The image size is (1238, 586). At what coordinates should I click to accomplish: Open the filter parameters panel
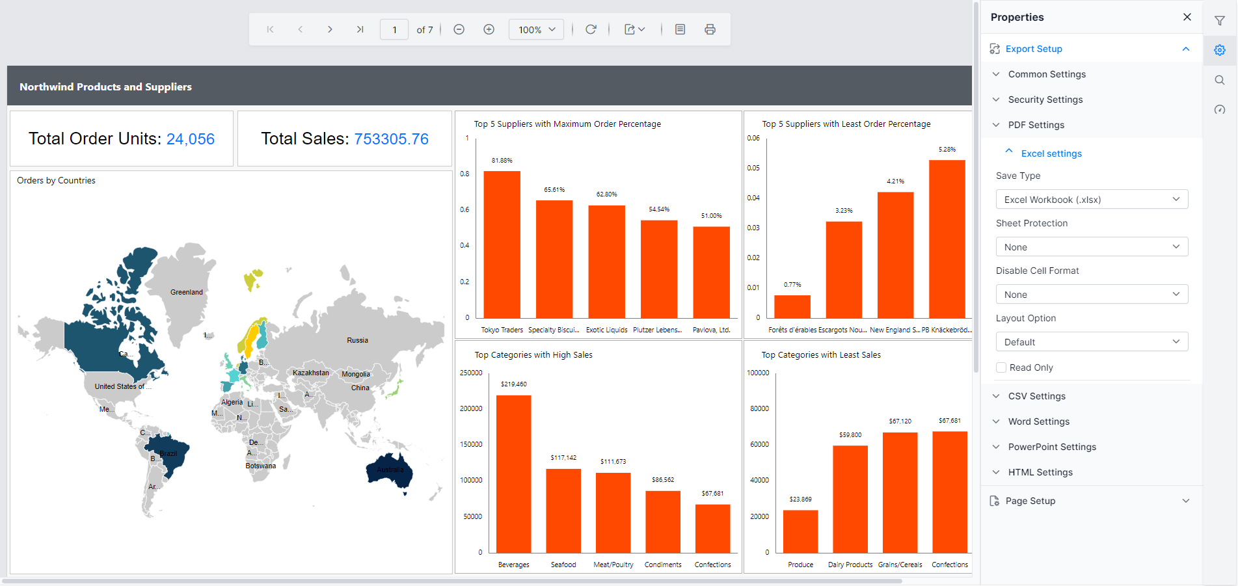[1220, 21]
